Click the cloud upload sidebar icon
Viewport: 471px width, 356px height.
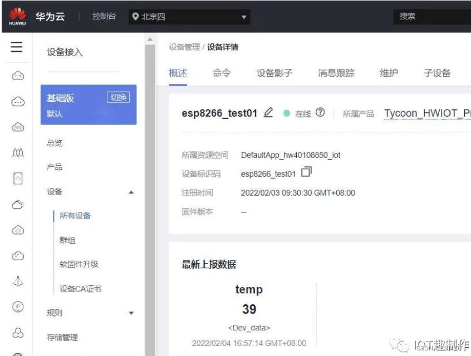pyautogui.click(x=18, y=230)
